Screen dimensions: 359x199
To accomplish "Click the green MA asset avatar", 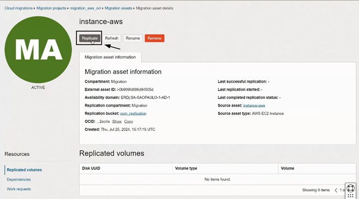I will click(x=38, y=50).
